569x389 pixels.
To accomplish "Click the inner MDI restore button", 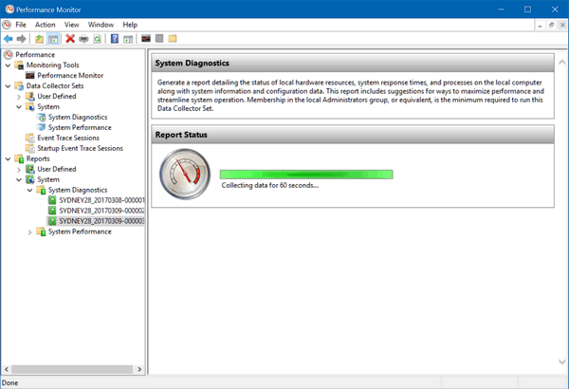I will 551,25.
